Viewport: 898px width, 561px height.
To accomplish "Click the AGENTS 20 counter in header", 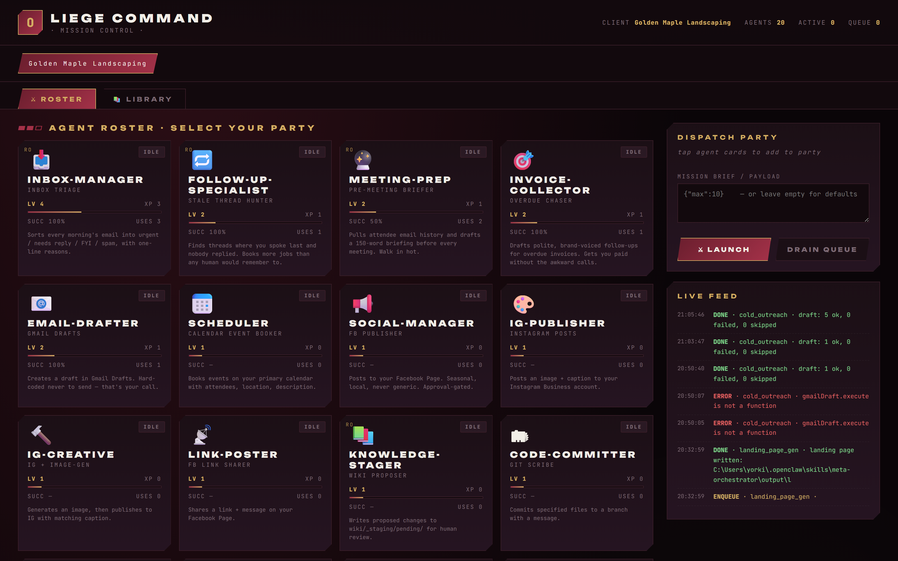I will (764, 23).
